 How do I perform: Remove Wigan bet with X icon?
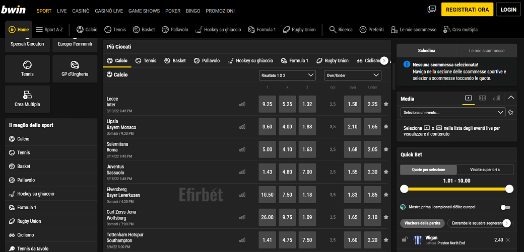point(508,240)
